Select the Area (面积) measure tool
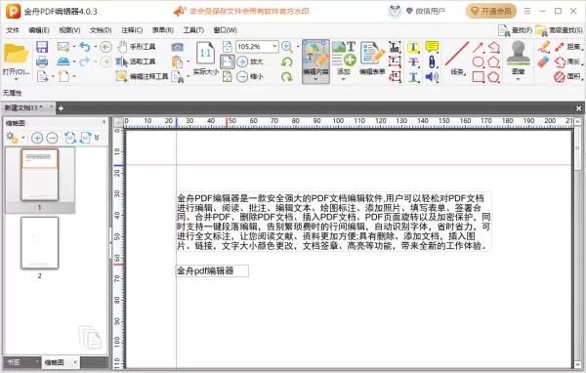Image resolution: width=586 pixels, height=373 pixels. click(568, 76)
